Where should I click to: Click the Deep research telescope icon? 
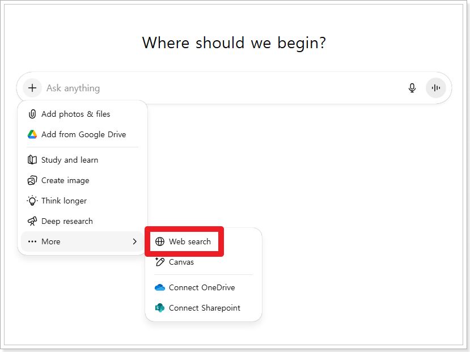tap(32, 221)
